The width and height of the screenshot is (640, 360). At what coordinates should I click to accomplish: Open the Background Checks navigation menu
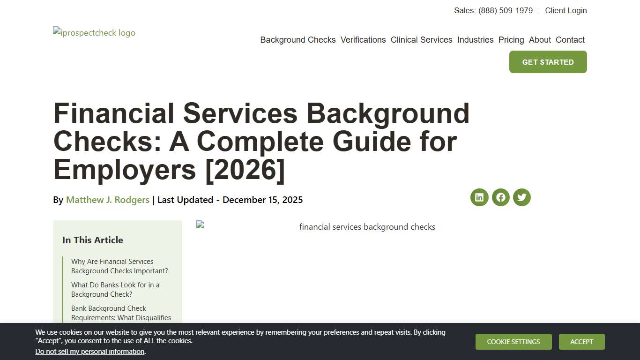[x=298, y=40]
